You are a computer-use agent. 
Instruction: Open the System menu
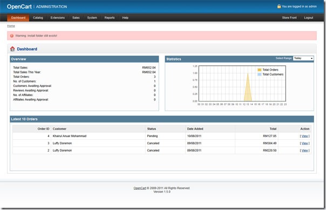[x=92, y=18]
